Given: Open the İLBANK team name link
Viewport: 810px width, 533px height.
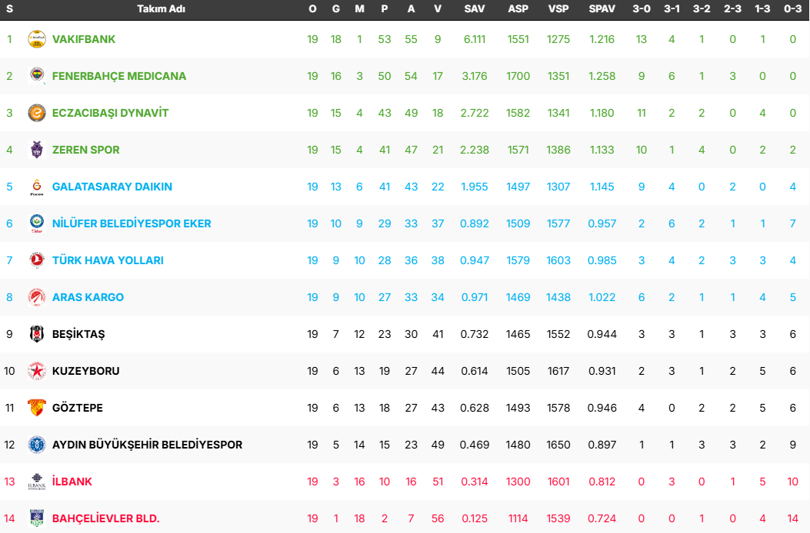Looking at the screenshot, I should coord(72,482).
